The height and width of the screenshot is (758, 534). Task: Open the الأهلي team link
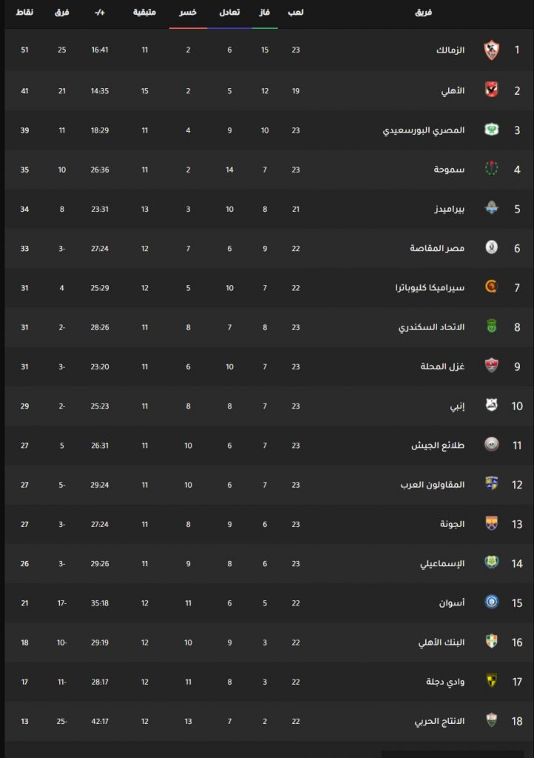(x=453, y=91)
